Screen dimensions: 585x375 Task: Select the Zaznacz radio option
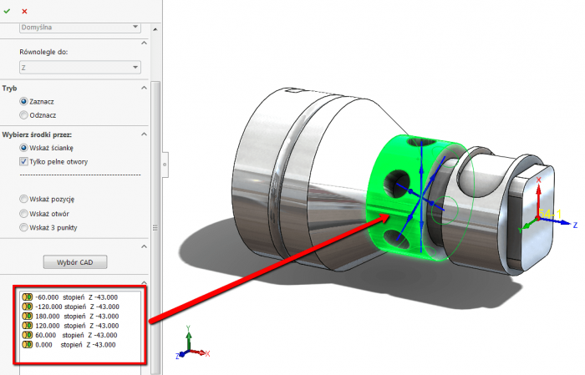[24, 101]
